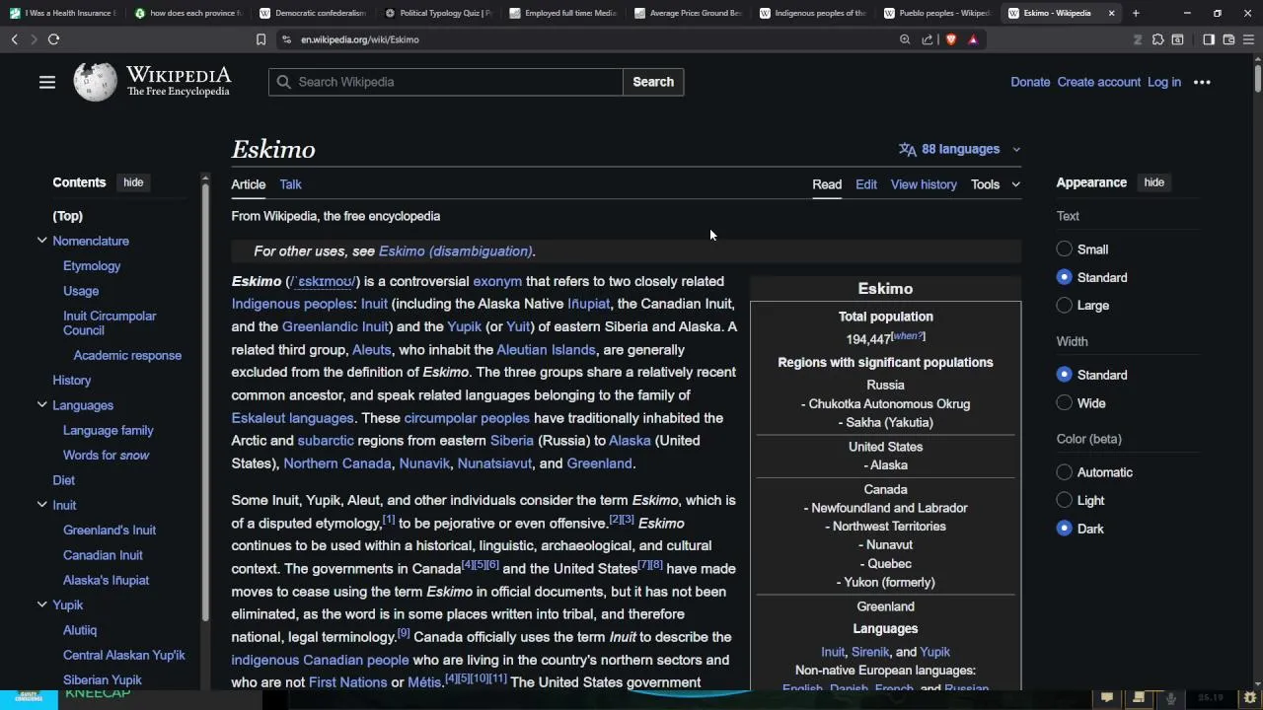Viewport: 1263px width, 710px height.
Task: Select the Large text size option
Action: click(1064, 305)
